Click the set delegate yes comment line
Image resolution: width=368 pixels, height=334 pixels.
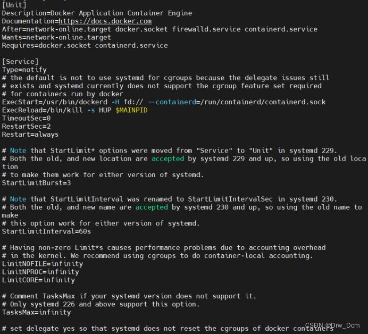point(168,329)
